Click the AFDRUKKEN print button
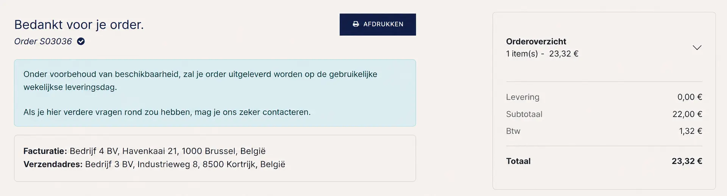This screenshot has width=727, height=196. [x=378, y=24]
